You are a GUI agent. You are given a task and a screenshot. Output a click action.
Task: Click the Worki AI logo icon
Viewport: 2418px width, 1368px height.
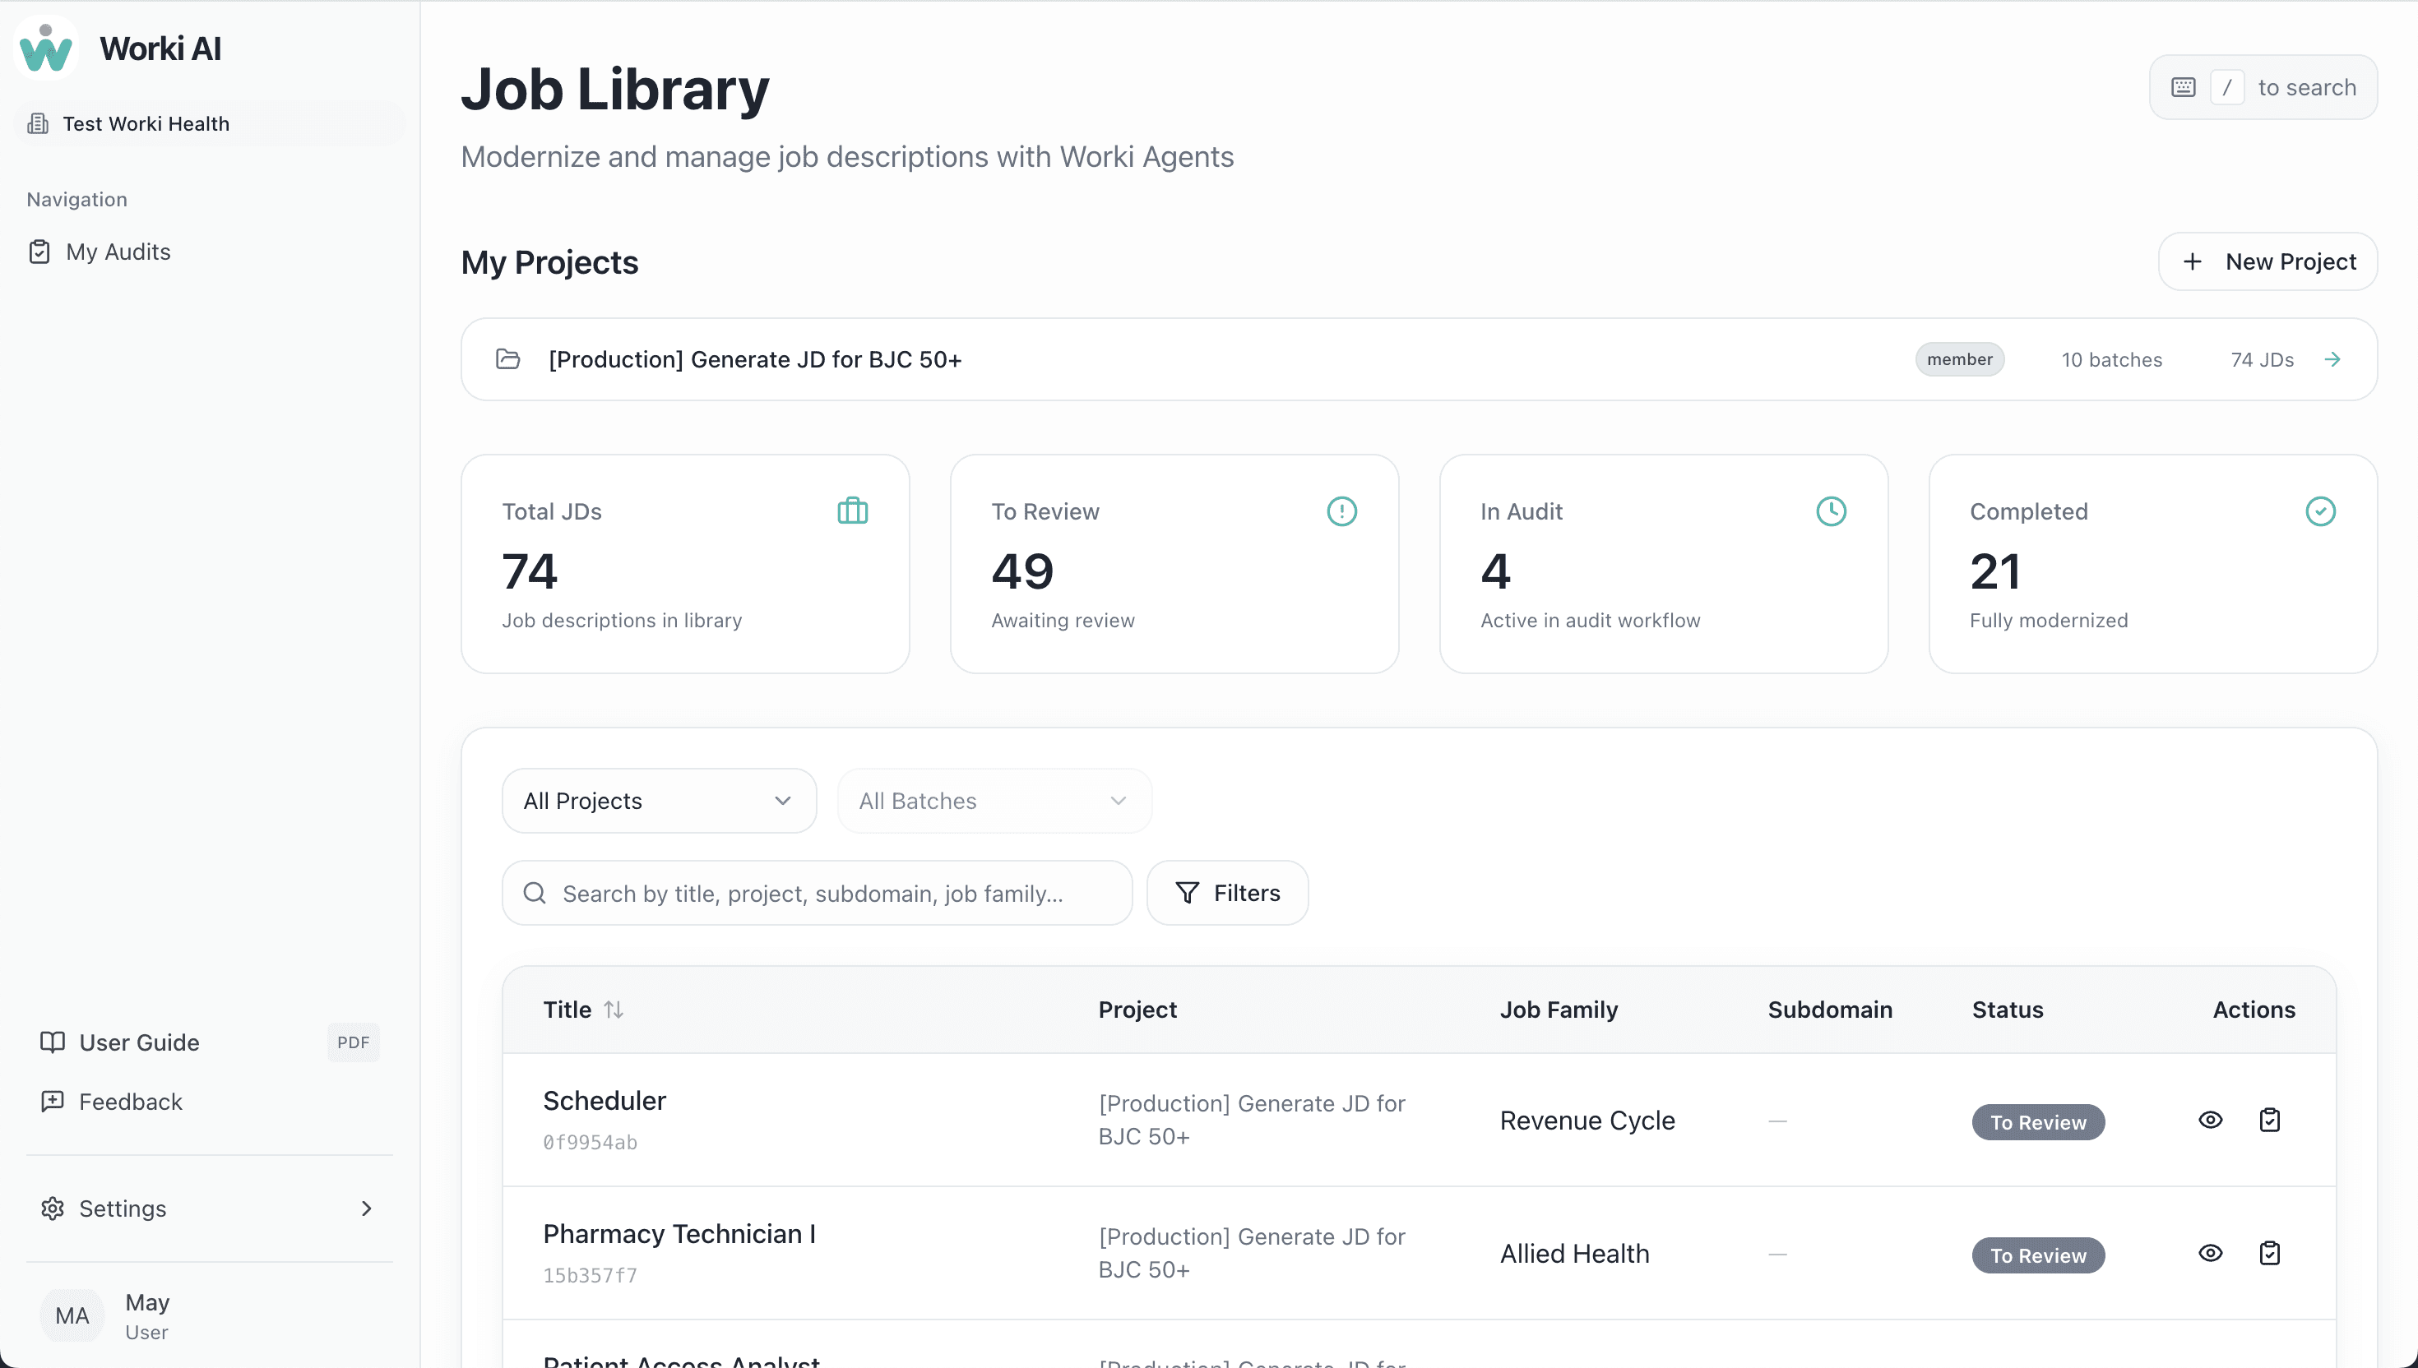[x=46, y=49]
